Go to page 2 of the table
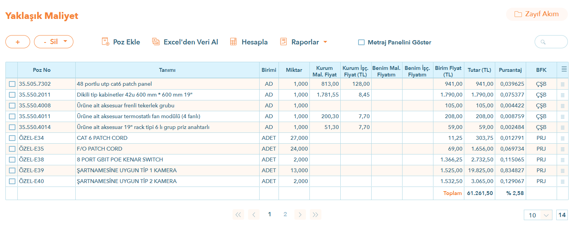 285,214
